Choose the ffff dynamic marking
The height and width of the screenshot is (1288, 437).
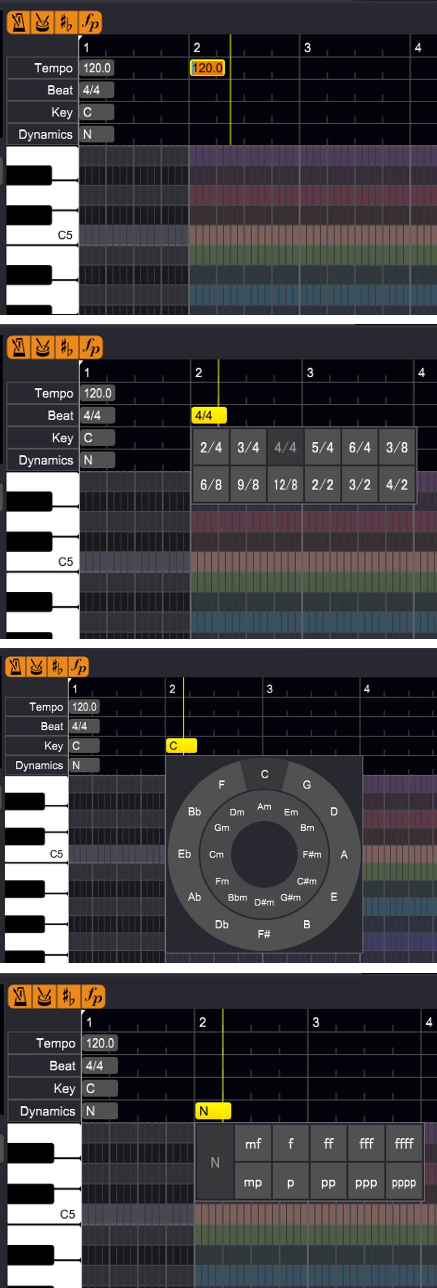tap(404, 1144)
